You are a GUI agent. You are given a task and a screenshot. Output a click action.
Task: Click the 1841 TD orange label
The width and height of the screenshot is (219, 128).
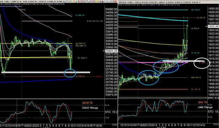(x=203, y=103)
